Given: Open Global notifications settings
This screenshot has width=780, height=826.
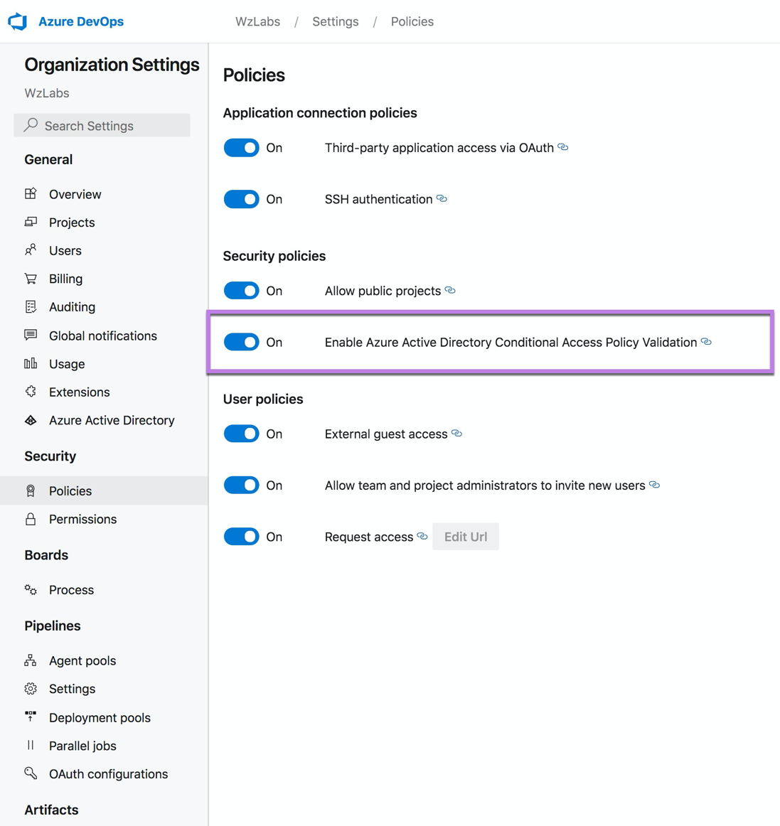Looking at the screenshot, I should 104,336.
